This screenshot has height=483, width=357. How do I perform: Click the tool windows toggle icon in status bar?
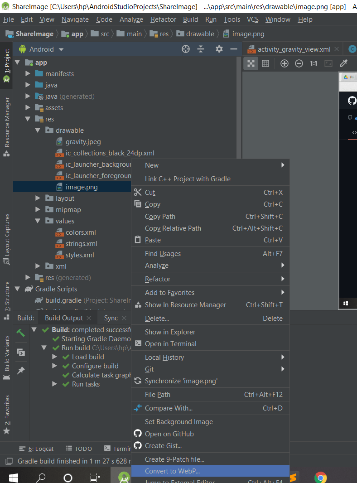(x=9, y=461)
